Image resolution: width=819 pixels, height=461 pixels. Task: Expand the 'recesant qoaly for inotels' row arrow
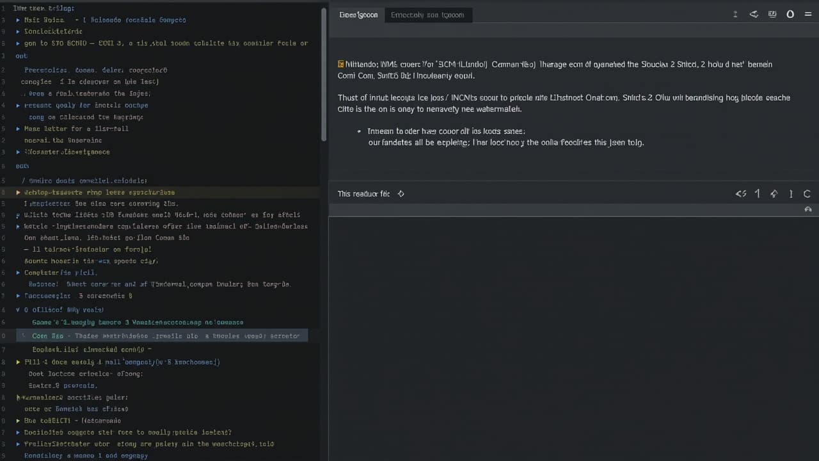[18, 105]
